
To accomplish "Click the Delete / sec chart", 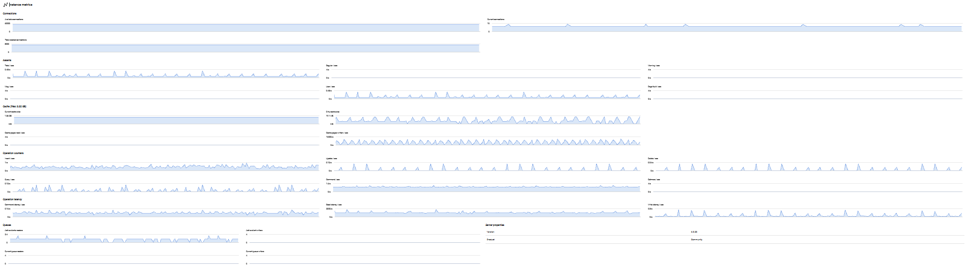I will 808,167.
